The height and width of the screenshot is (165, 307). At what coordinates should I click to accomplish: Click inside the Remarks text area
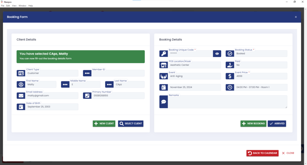pos(228,102)
